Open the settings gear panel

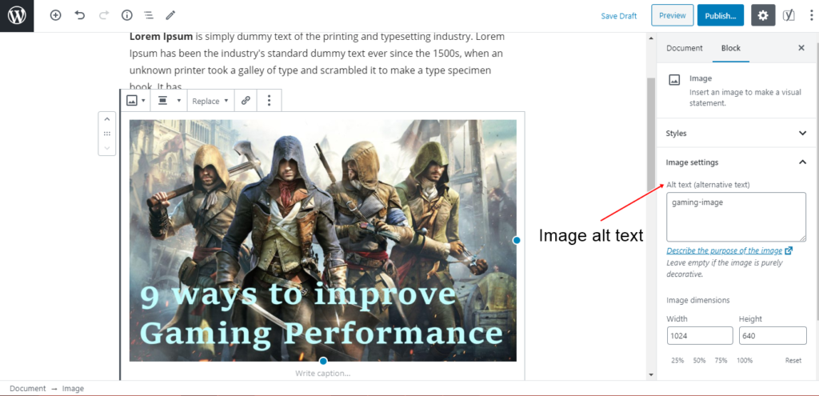[x=763, y=16]
